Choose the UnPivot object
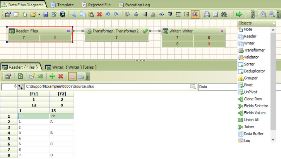The width and height of the screenshot is (281, 159). click(248, 92)
